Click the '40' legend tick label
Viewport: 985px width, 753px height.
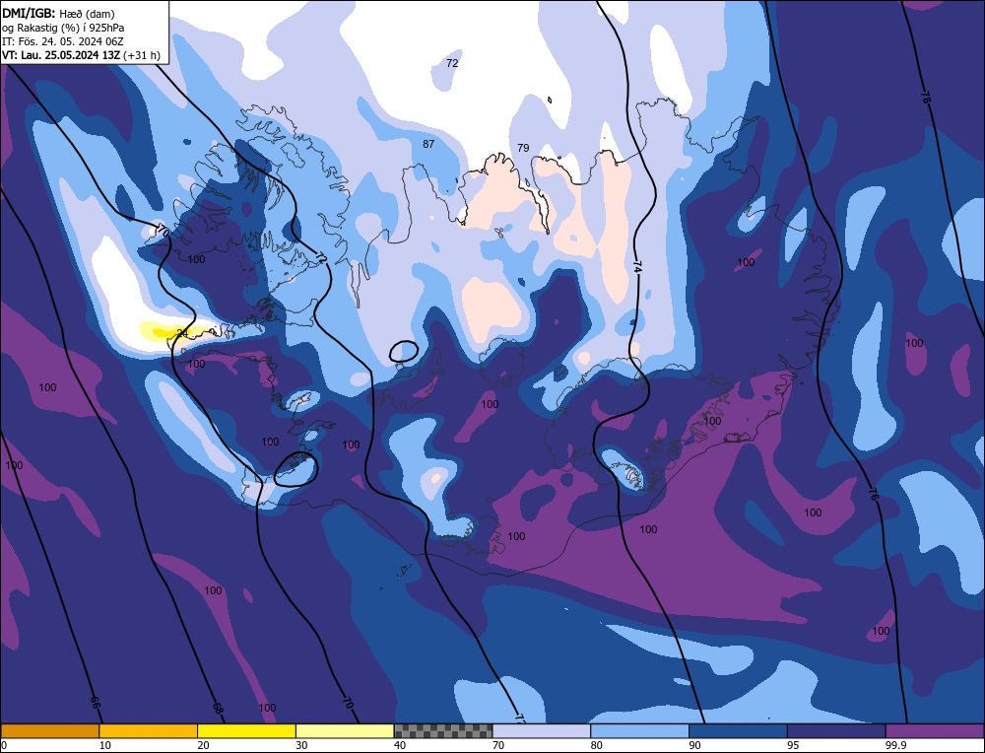pyautogui.click(x=400, y=745)
